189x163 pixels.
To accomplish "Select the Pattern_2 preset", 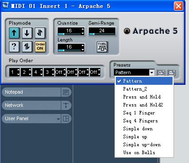I will pyautogui.click(x=144, y=89).
